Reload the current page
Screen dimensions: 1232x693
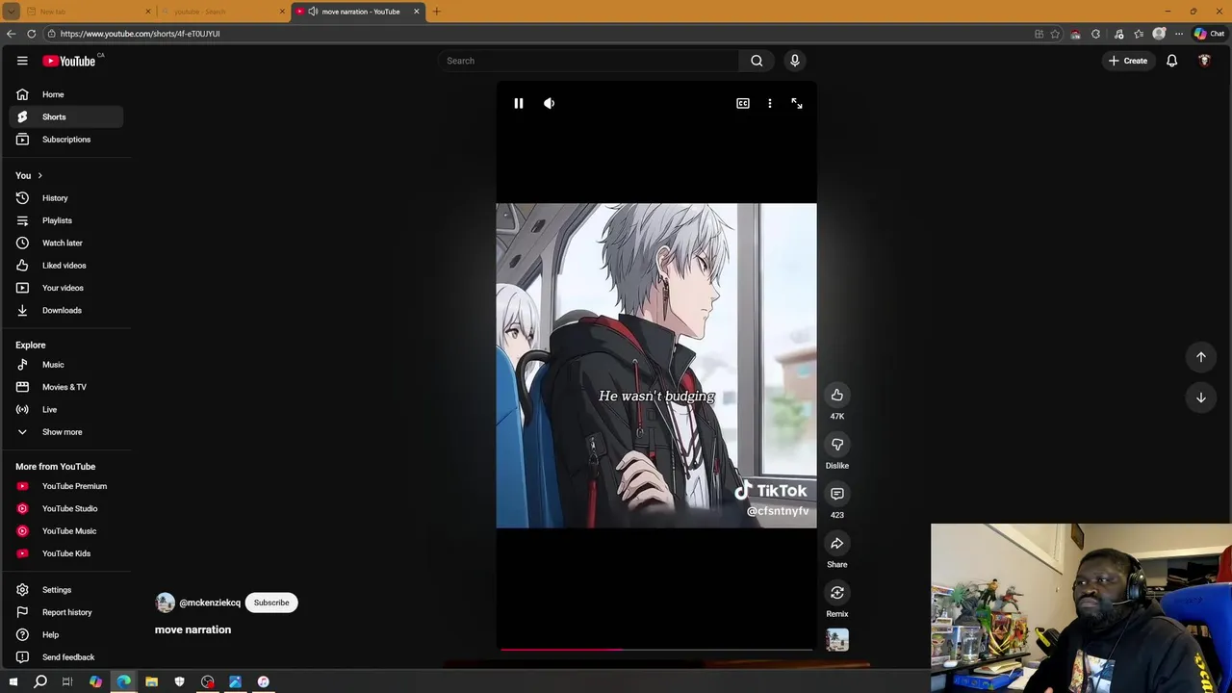(x=32, y=34)
